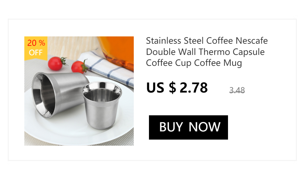Open the stainless steel cups product photo
The image size is (304, 176).
click(x=79, y=91)
